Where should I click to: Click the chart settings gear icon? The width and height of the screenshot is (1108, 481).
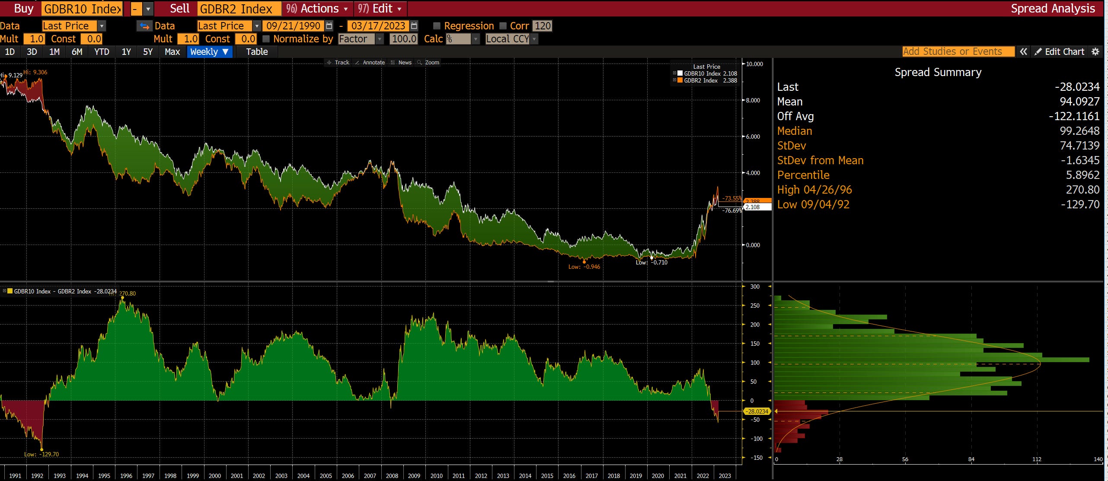[x=1095, y=51]
